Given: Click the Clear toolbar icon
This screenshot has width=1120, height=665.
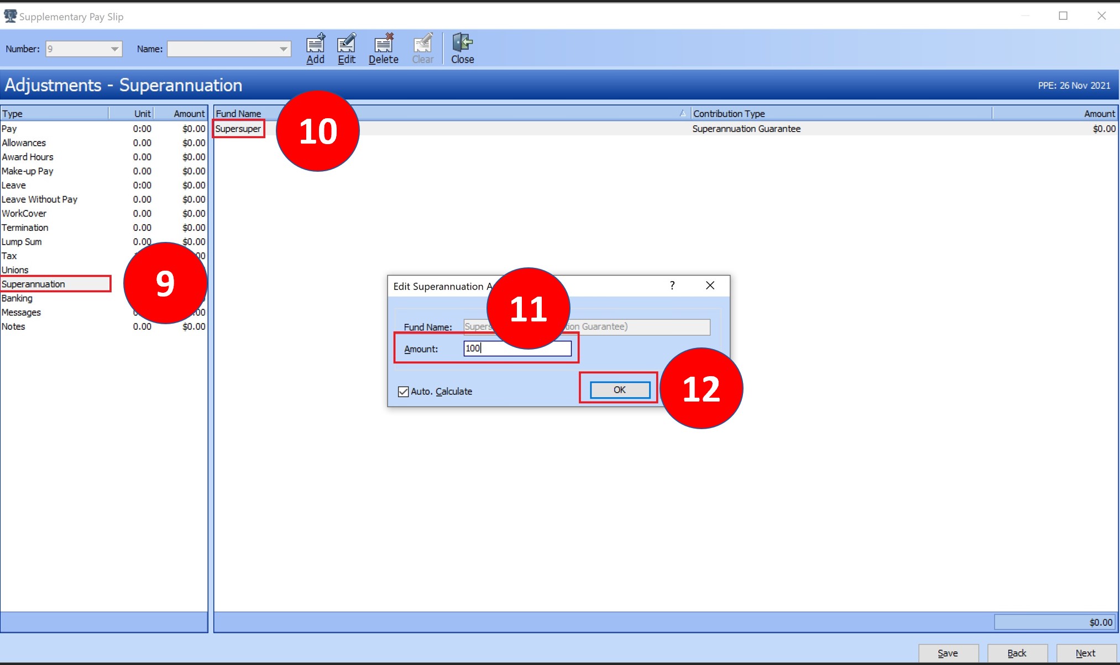Looking at the screenshot, I should pyautogui.click(x=423, y=49).
